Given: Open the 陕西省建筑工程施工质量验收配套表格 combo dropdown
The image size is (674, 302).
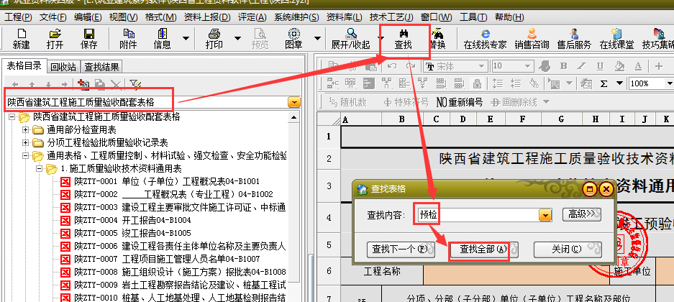Looking at the screenshot, I should pyautogui.click(x=294, y=102).
